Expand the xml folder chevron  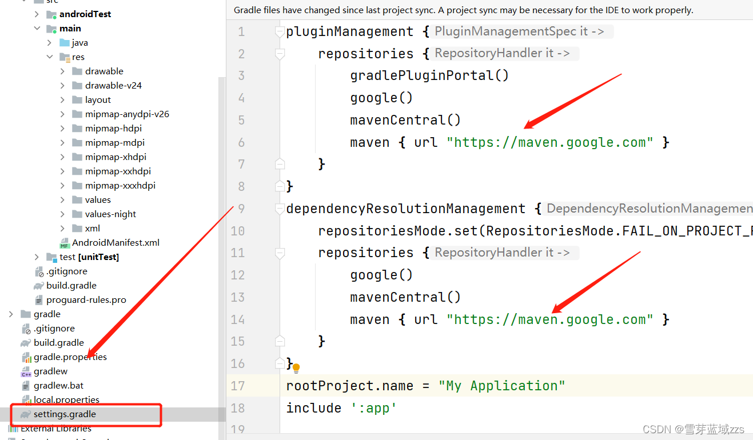(x=62, y=228)
